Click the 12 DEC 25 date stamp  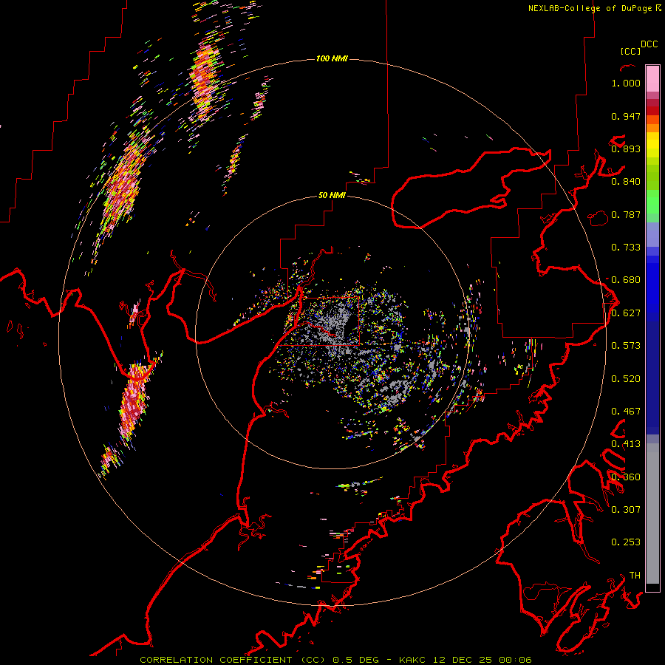coord(461,660)
